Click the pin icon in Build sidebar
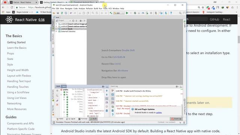The height and width of the screenshot is (135, 240). click(57, 100)
